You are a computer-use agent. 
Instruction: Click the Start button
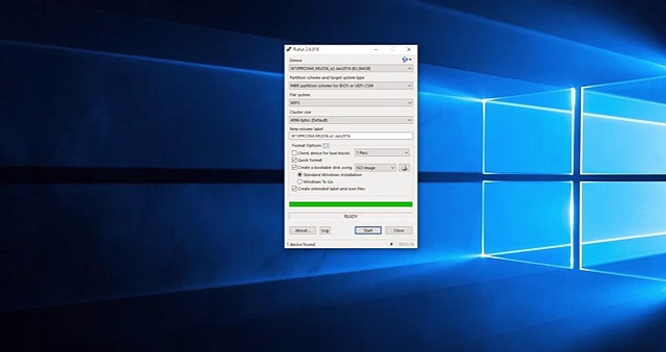[368, 230]
